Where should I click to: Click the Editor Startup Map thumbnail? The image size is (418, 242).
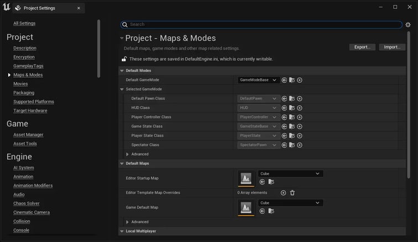tap(246, 178)
